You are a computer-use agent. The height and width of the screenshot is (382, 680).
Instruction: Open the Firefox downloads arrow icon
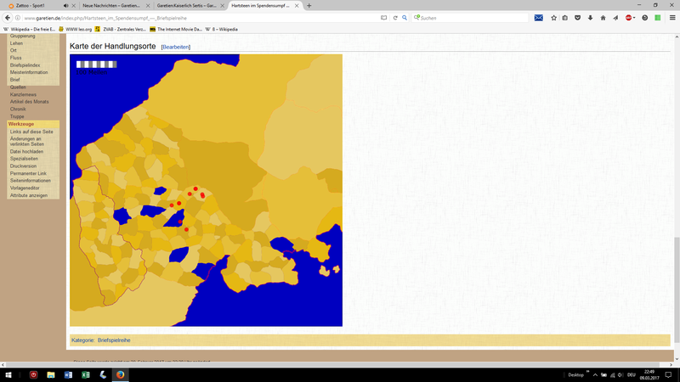pos(590,18)
